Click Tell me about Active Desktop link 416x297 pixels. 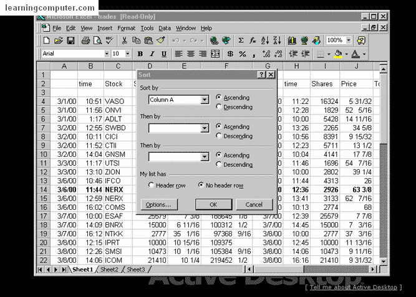[x=354, y=287]
